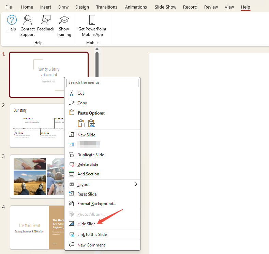
Task: Click slide number 2 label
Action: [x=3, y=105]
